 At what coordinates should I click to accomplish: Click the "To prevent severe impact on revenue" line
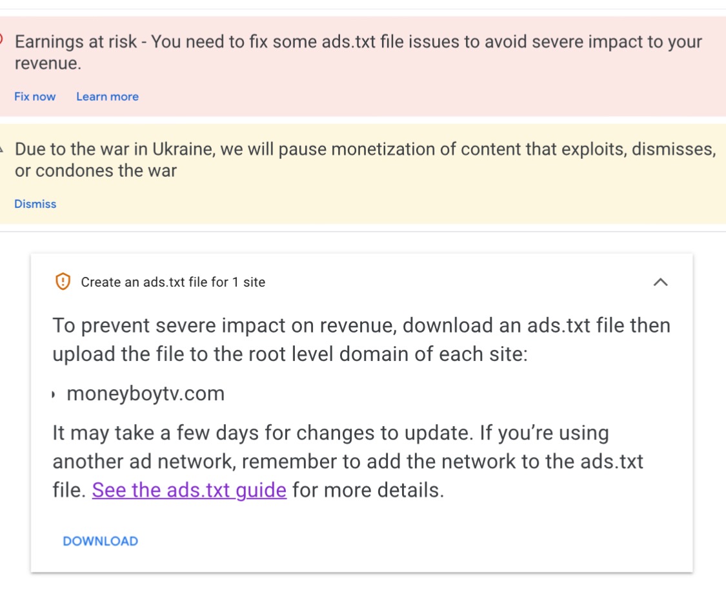tap(361, 325)
